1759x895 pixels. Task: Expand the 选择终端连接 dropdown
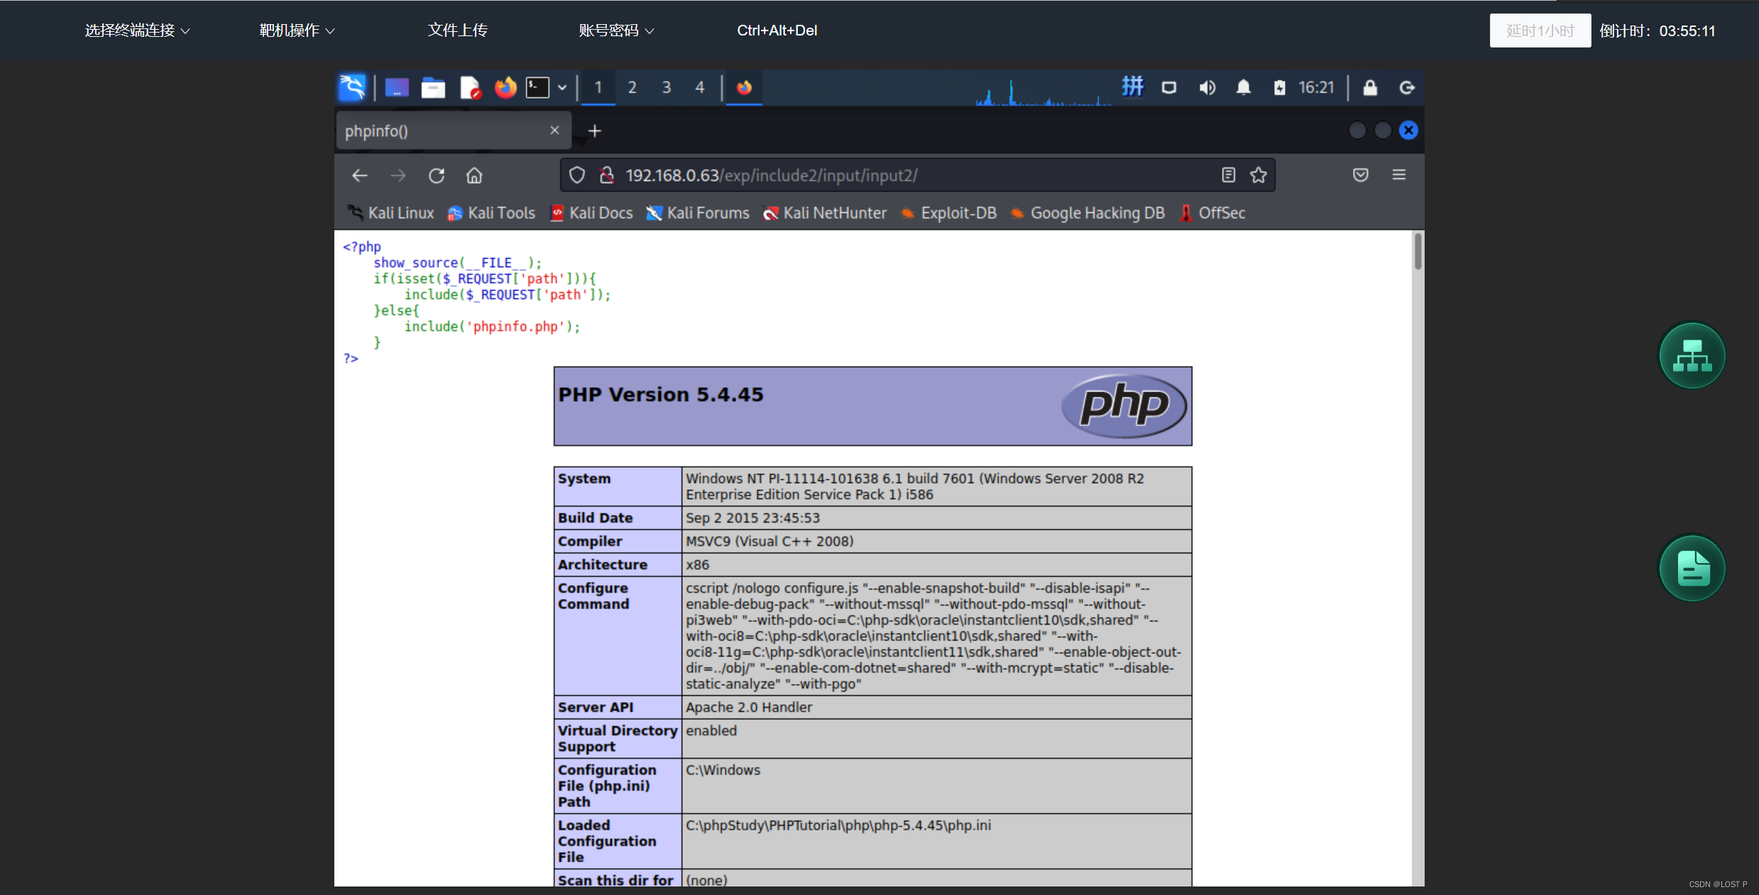pyautogui.click(x=137, y=30)
